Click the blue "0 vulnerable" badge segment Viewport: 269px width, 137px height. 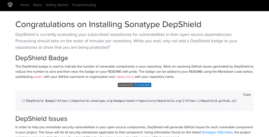coord(143,85)
